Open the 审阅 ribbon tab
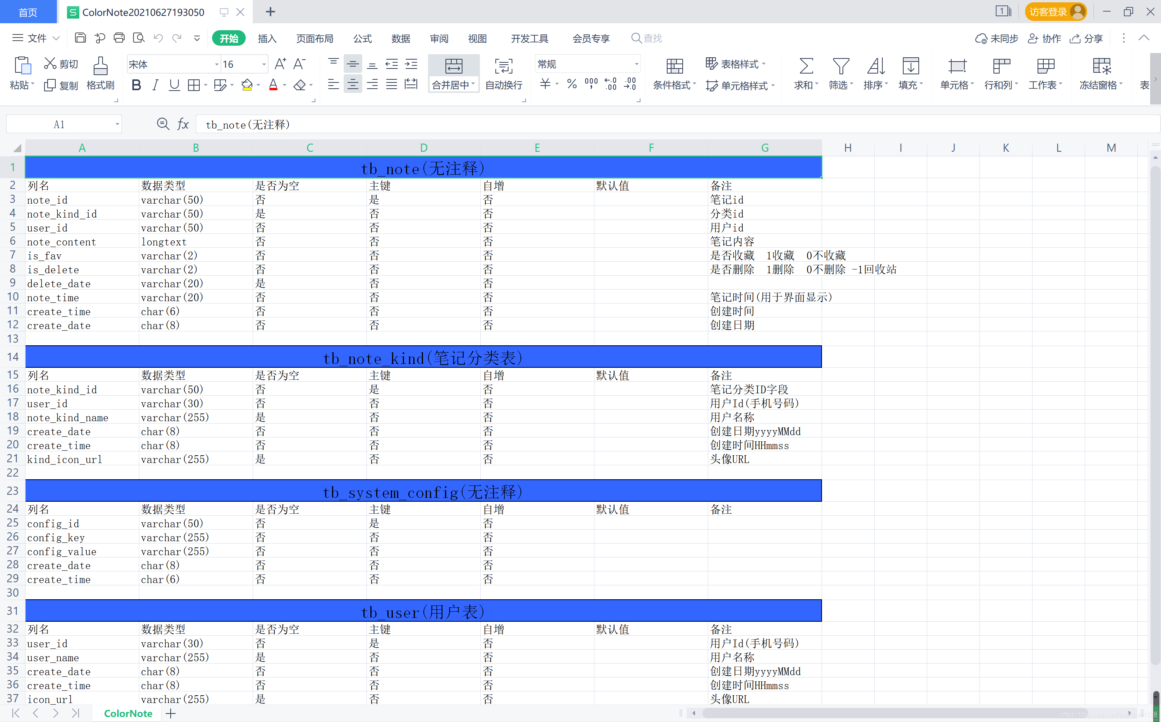The height and width of the screenshot is (722, 1161). click(439, 38)
